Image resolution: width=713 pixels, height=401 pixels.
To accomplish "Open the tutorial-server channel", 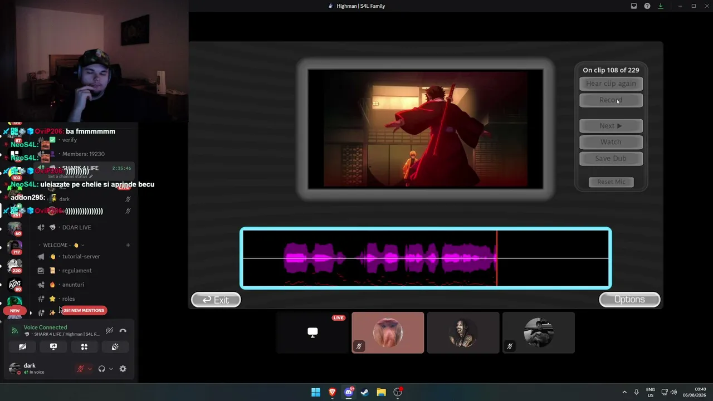I will [82, 256].
